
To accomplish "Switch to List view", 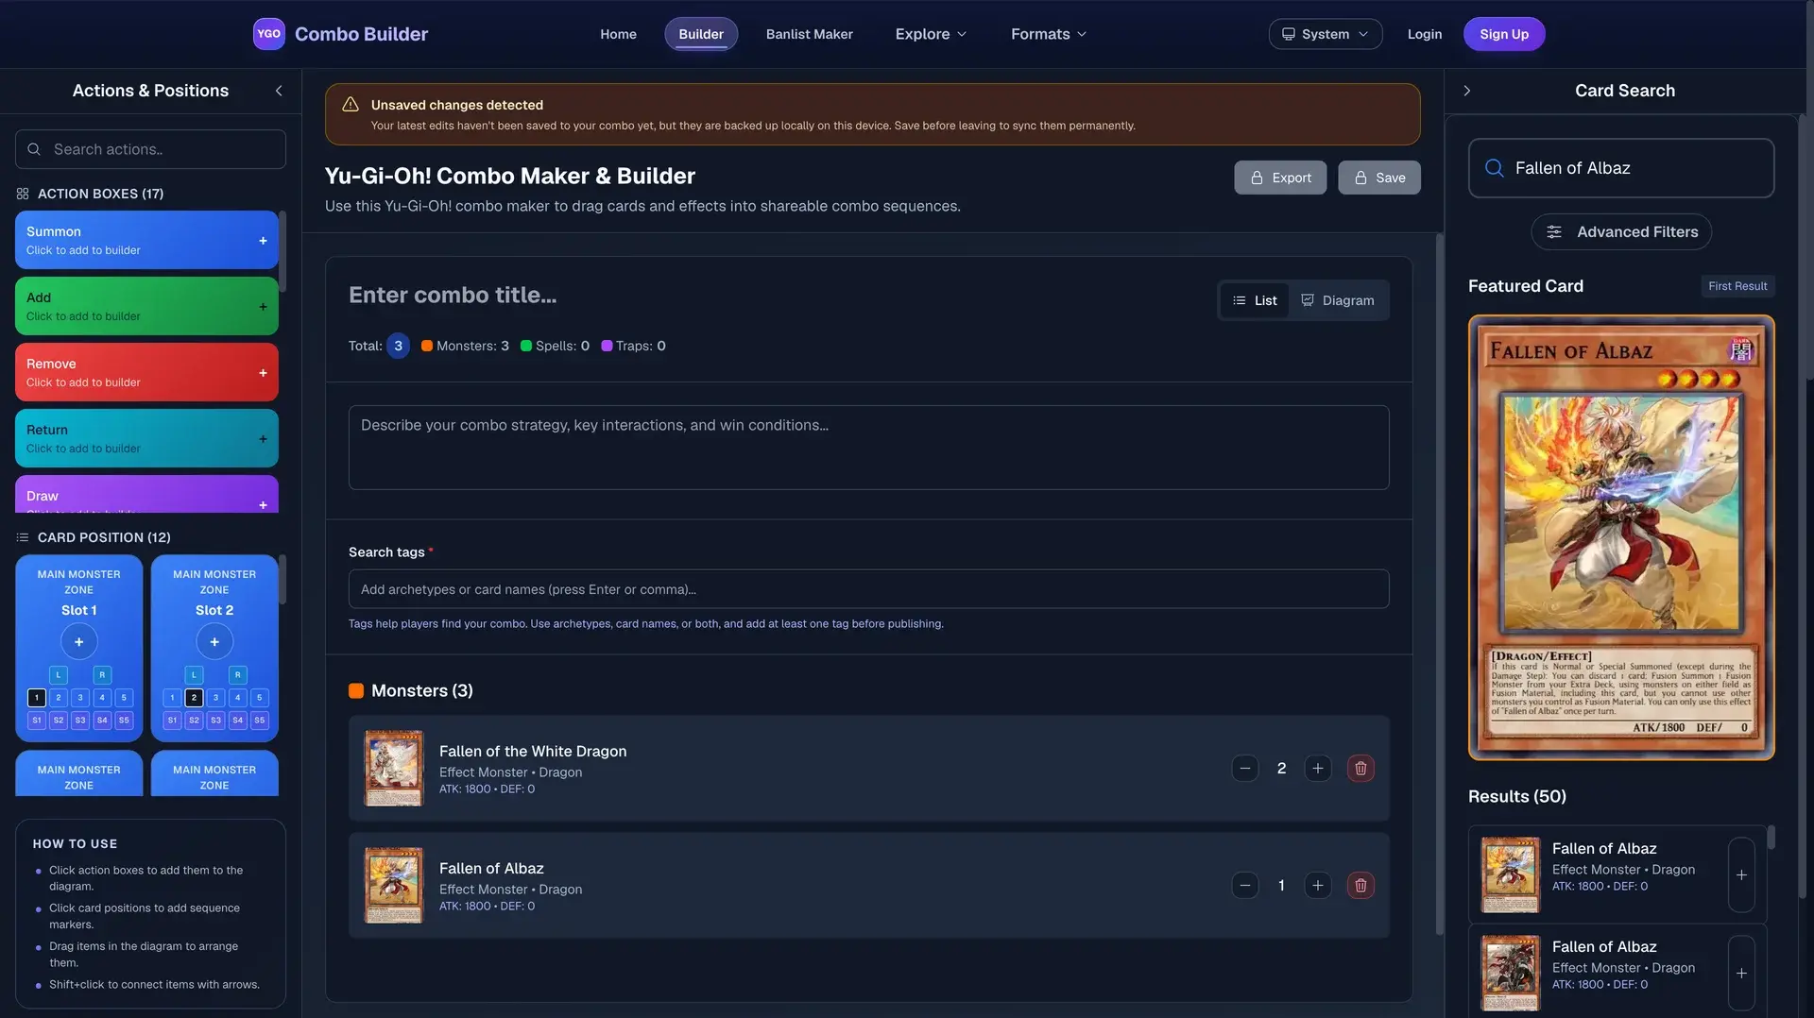I will [1255, 300].
